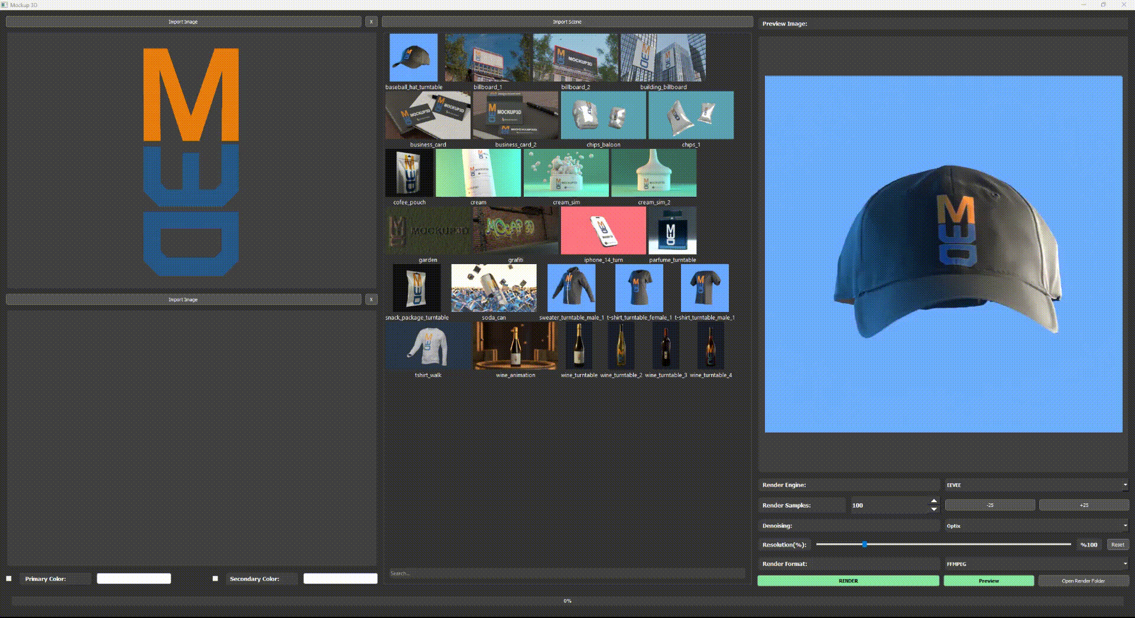Image resolution: width=1135 pixels, height=618 pixels.
Task: Click the green Preview button
Action: click(x=989, y=581)
